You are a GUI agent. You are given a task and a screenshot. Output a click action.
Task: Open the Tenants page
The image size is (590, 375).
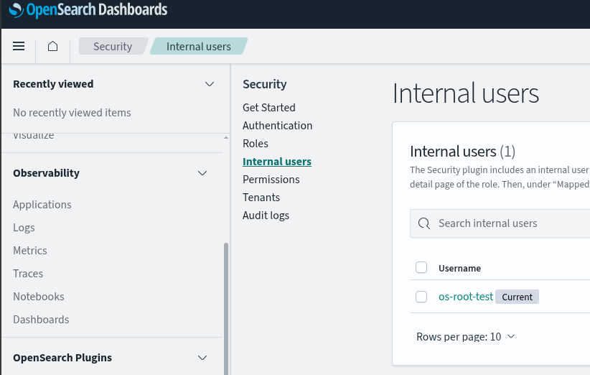[x=261, y=198]
